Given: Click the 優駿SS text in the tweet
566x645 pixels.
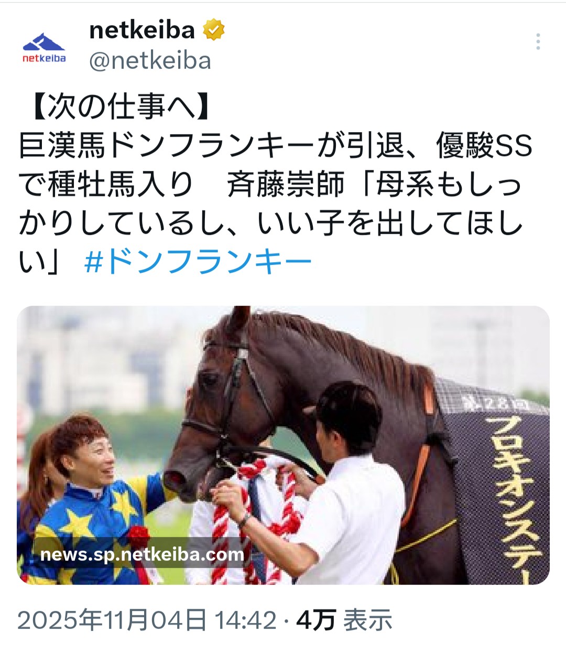Looking at the screenshot, I should click(484, 146).
